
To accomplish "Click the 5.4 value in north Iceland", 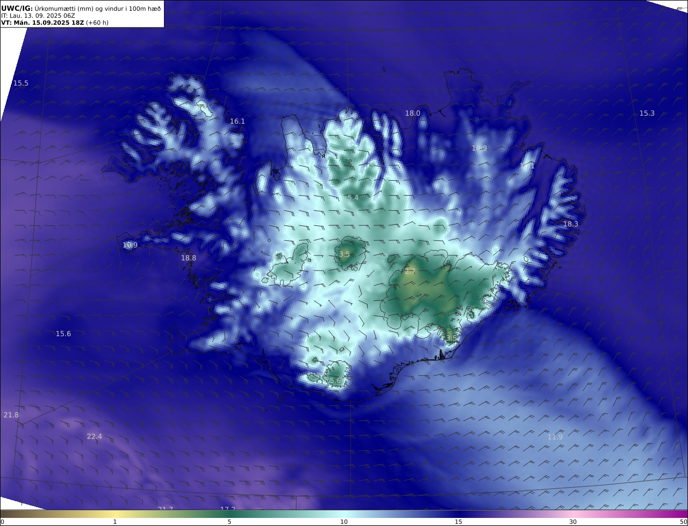I will [353, 198].
